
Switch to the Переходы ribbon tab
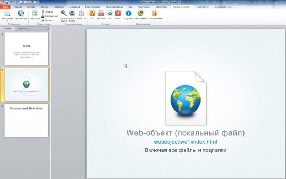(59, 7)
